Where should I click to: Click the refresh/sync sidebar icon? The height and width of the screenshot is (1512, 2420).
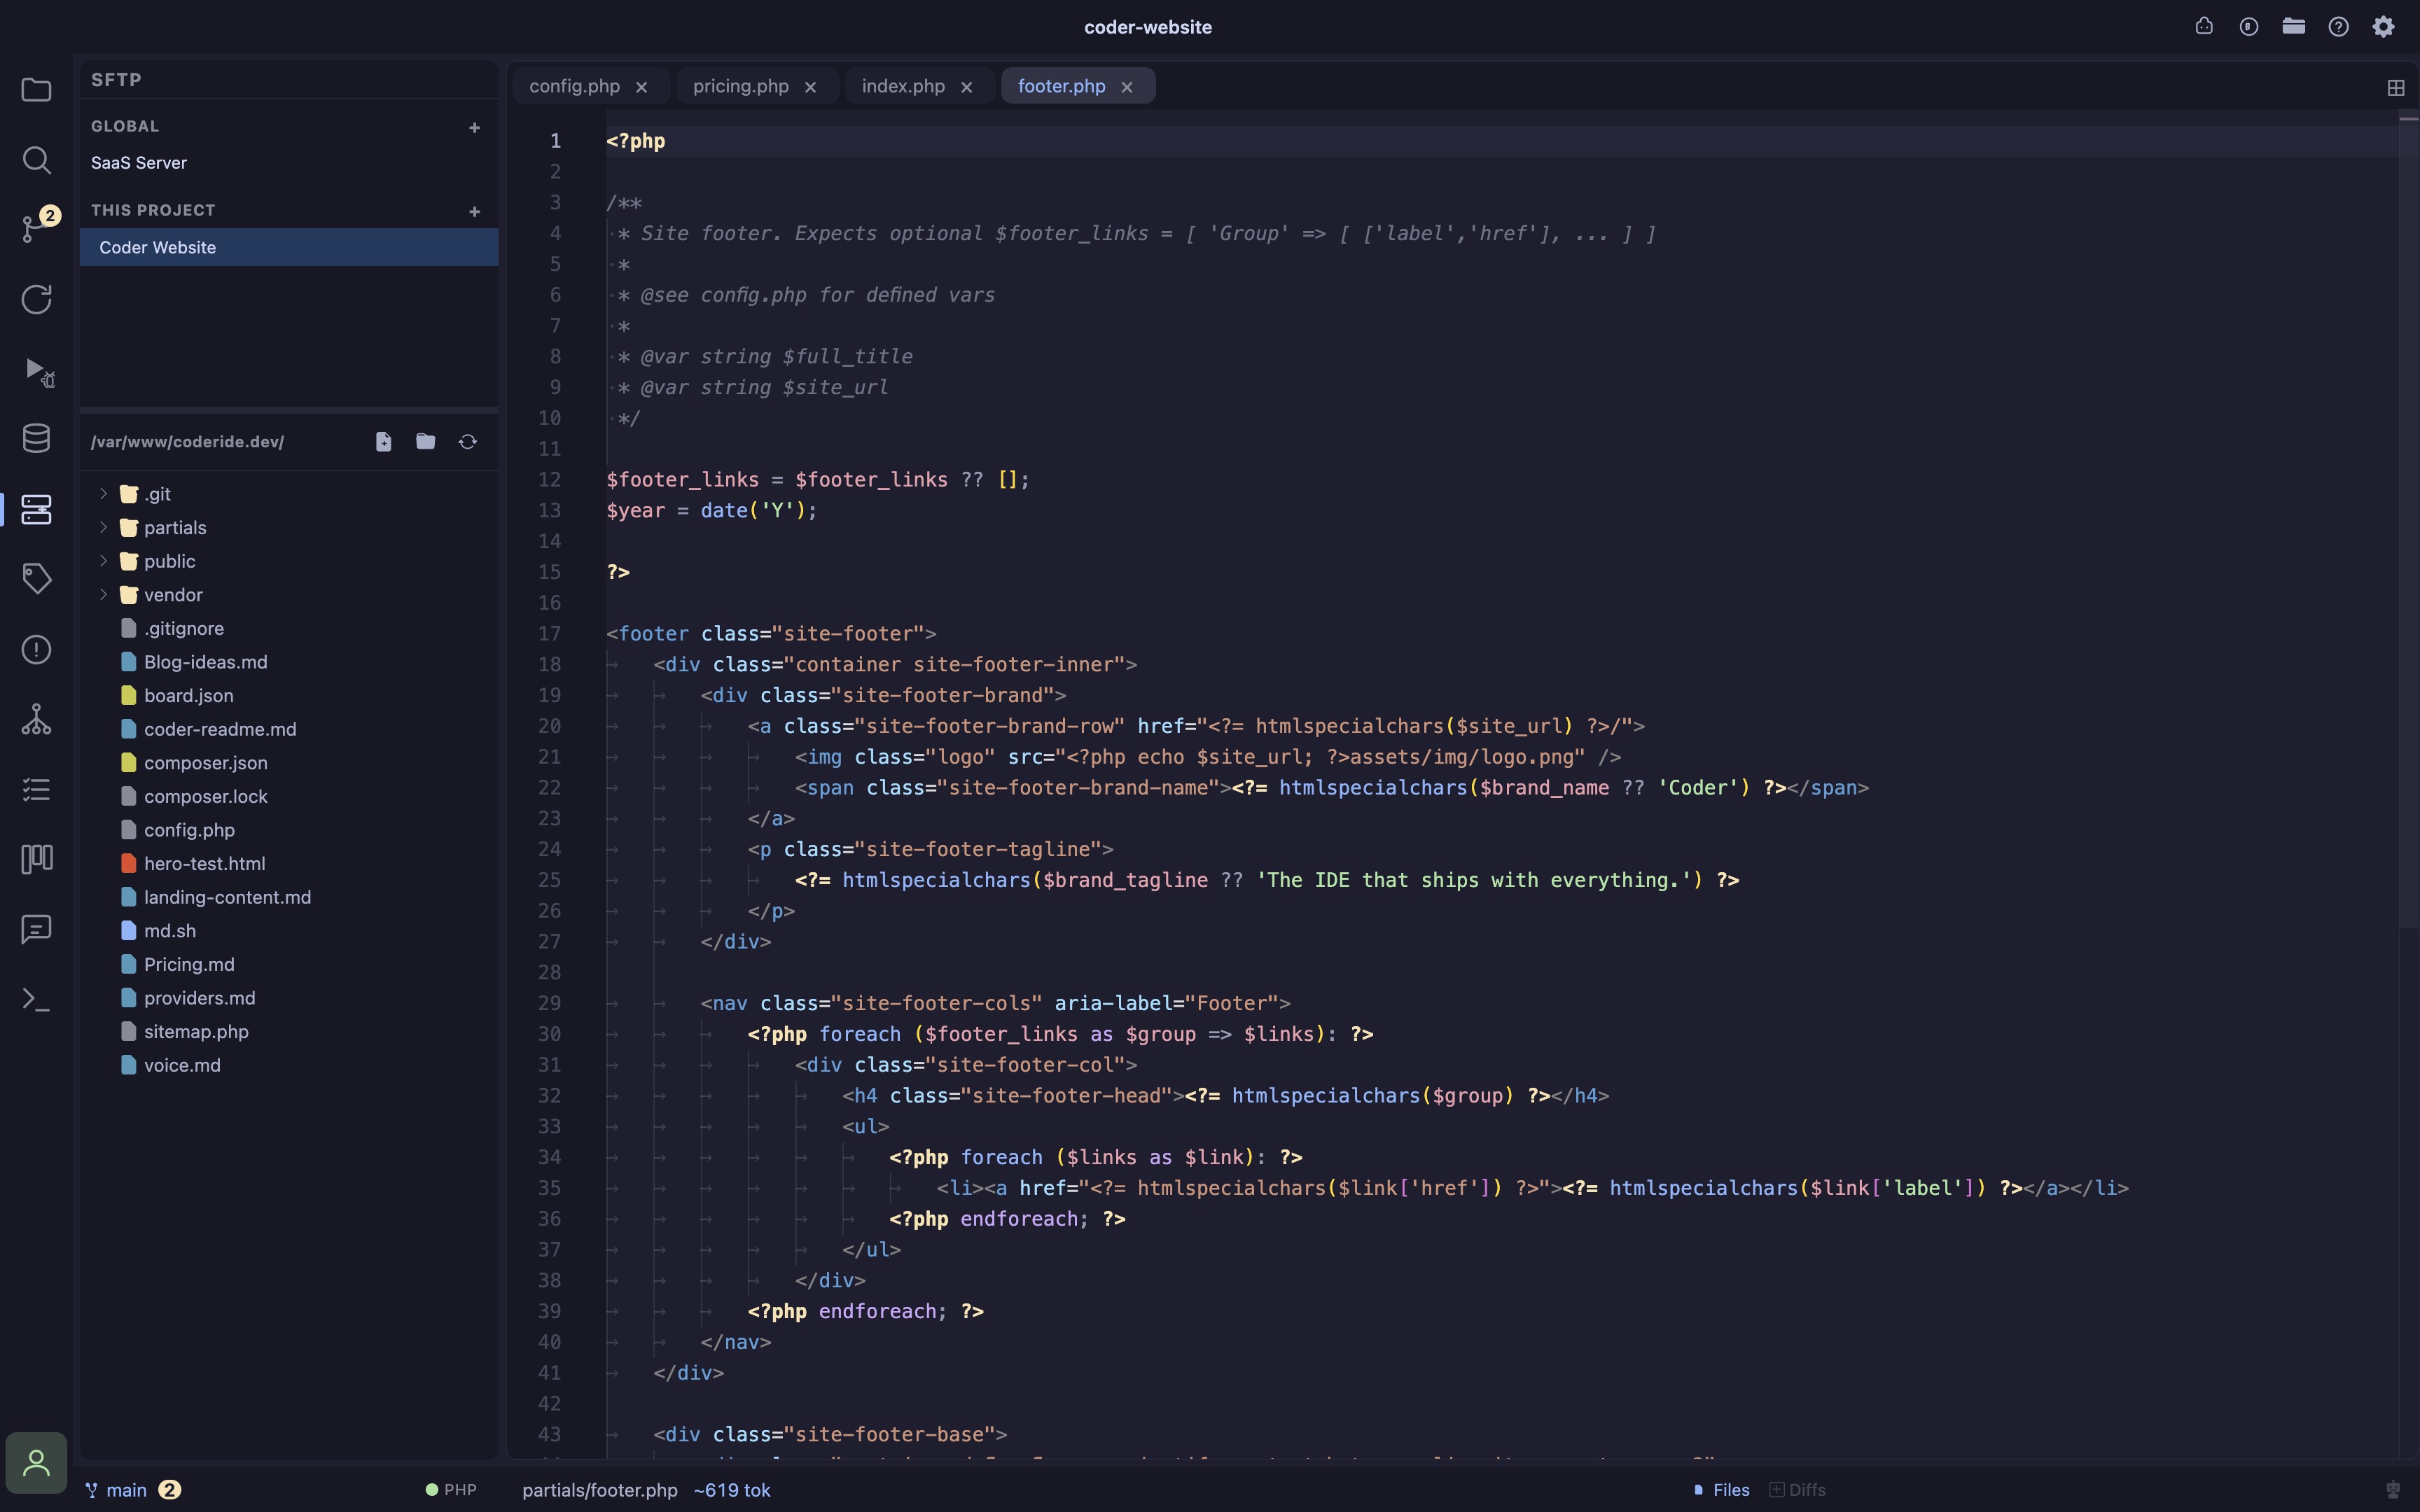(x=36, y=299)
